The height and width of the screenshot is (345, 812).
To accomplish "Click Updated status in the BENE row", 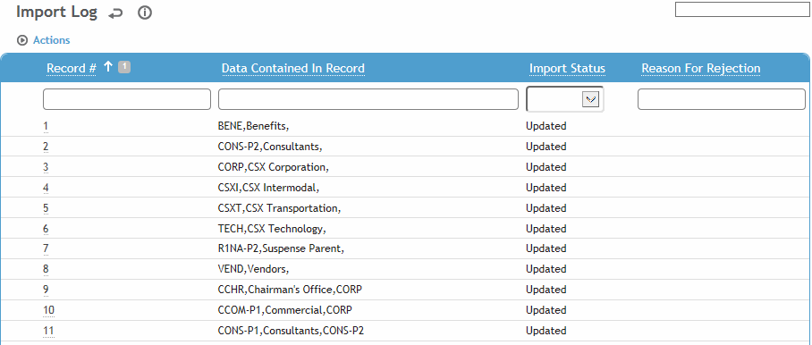I will (546, 126).
